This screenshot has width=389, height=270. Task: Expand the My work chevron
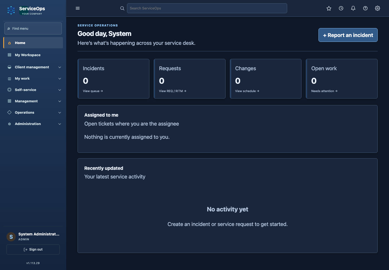(60, 79)
